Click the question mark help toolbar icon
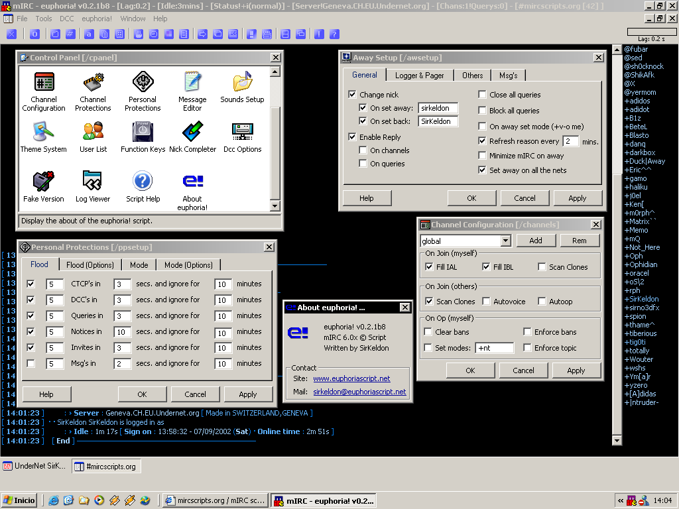Screen dimensions: 679x509 coord(334,34)
